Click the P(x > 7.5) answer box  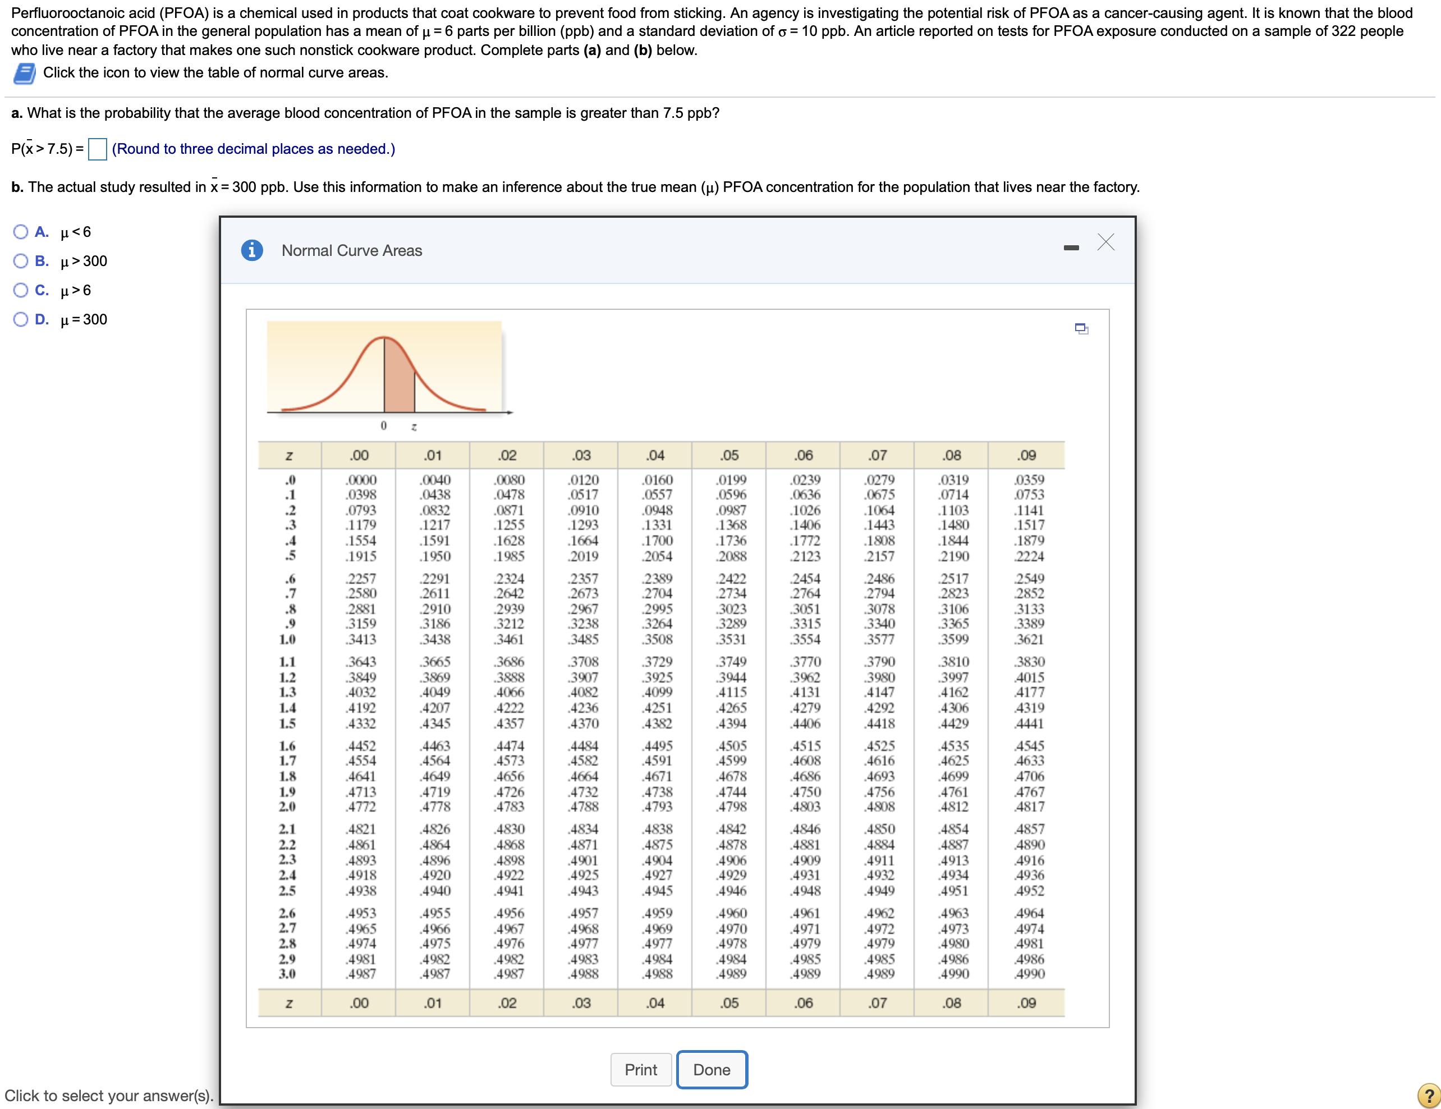(98, 149)
